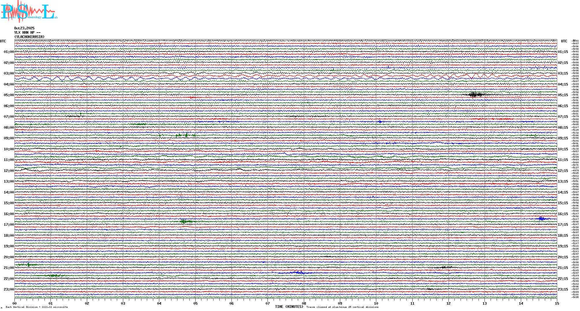
Task: Click the vertical division microvolts note
Action: click(x=37, y=307)
